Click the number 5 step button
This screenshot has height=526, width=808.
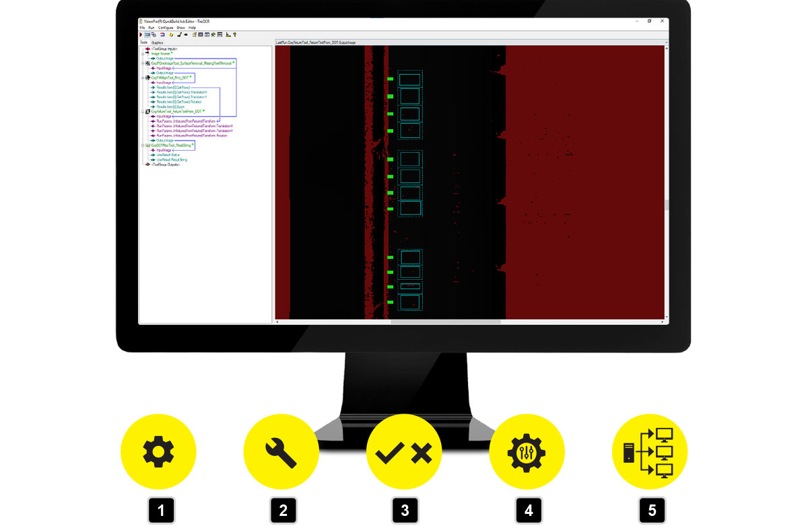[x=650, y=511]
